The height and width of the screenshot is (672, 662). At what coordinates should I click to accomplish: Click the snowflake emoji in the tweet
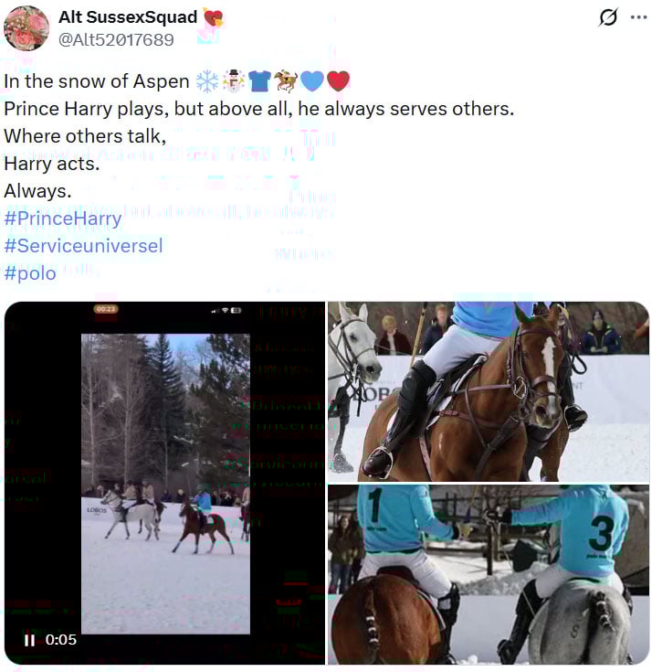[207, 81]
